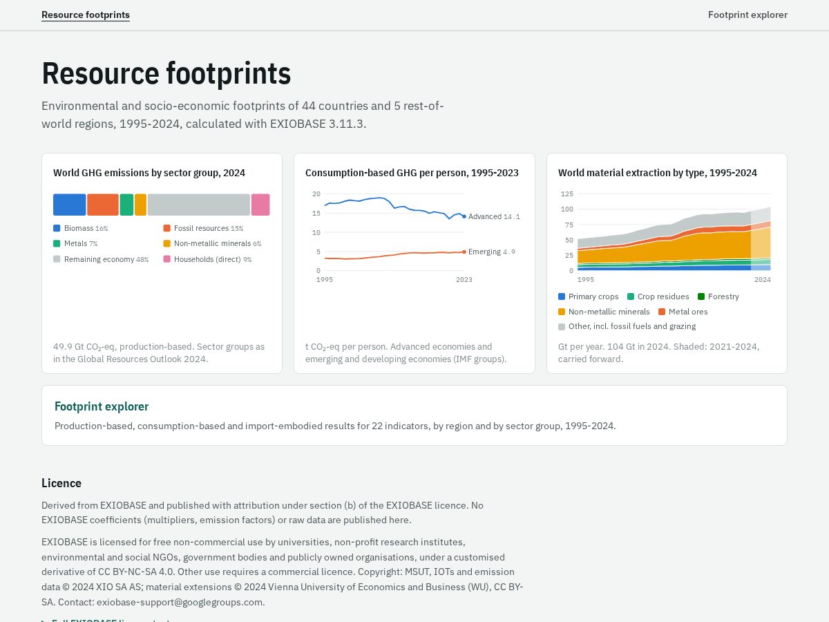Select the gray Remaining economy bar segment
The height and width of the screenshot is (622, 829).
199,205
